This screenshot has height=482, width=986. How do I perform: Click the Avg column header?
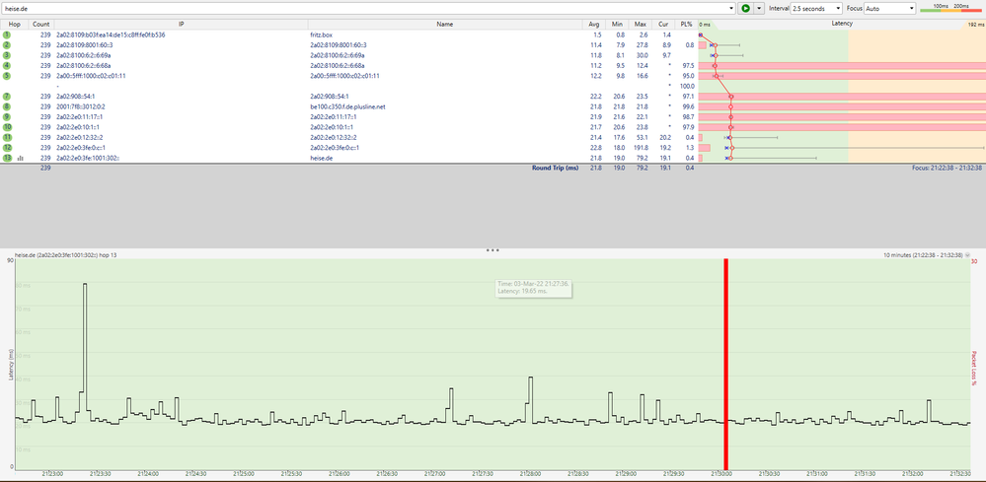click(594, 24)
